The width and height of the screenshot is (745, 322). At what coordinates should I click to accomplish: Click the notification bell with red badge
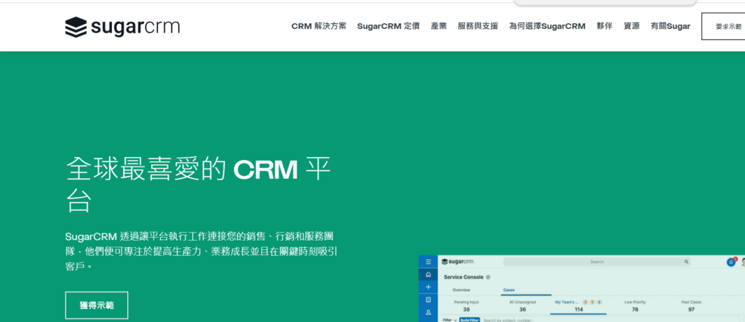click(x=730, y=262)
